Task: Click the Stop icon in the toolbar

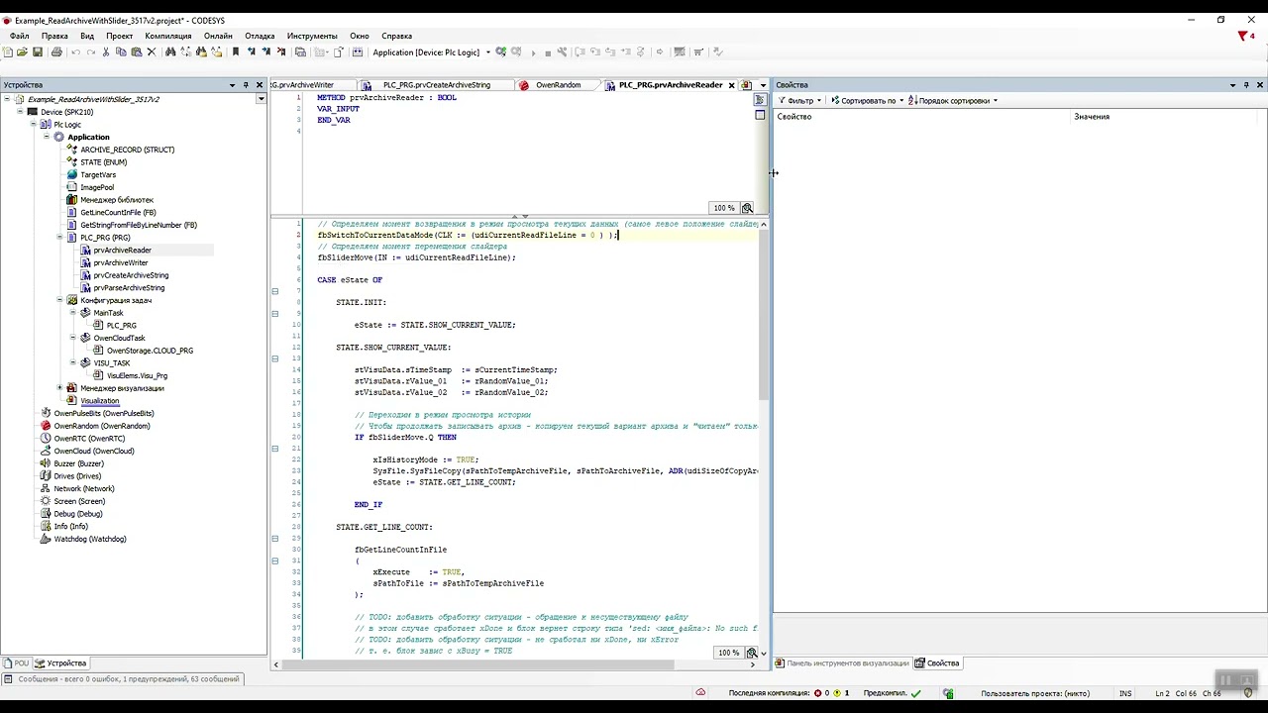Action: (x=547, y=51)
